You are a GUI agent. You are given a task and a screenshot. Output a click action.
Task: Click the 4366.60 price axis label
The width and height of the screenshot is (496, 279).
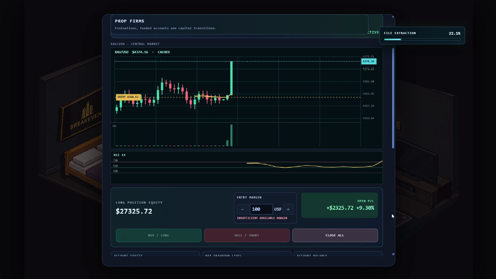pos(368,81)
